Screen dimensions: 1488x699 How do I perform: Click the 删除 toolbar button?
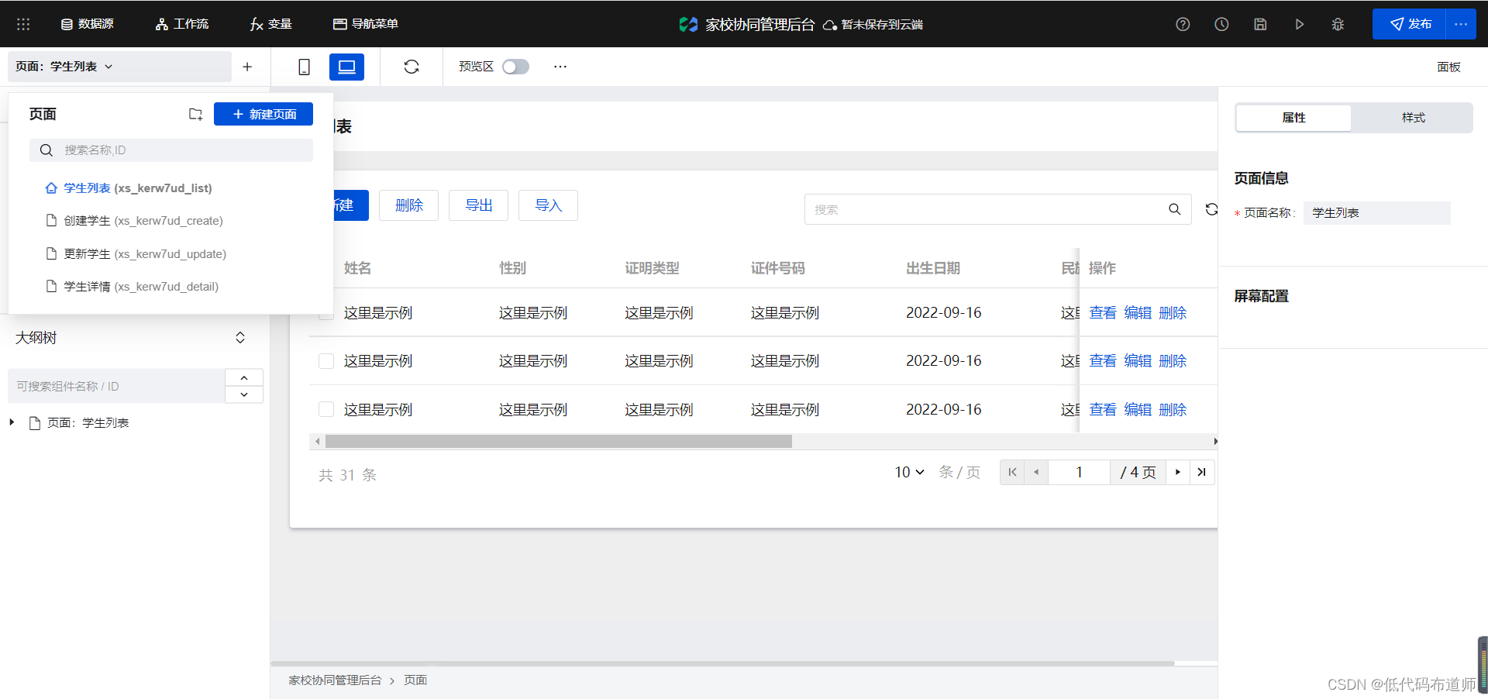coord(408,205)
